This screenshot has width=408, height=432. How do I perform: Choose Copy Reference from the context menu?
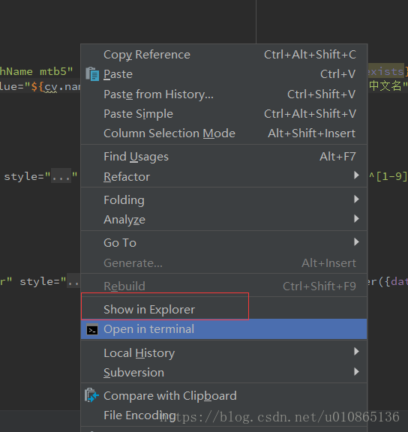(x=223, y=55)
